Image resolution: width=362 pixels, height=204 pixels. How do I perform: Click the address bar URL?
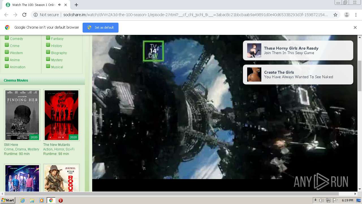(195, 15)
